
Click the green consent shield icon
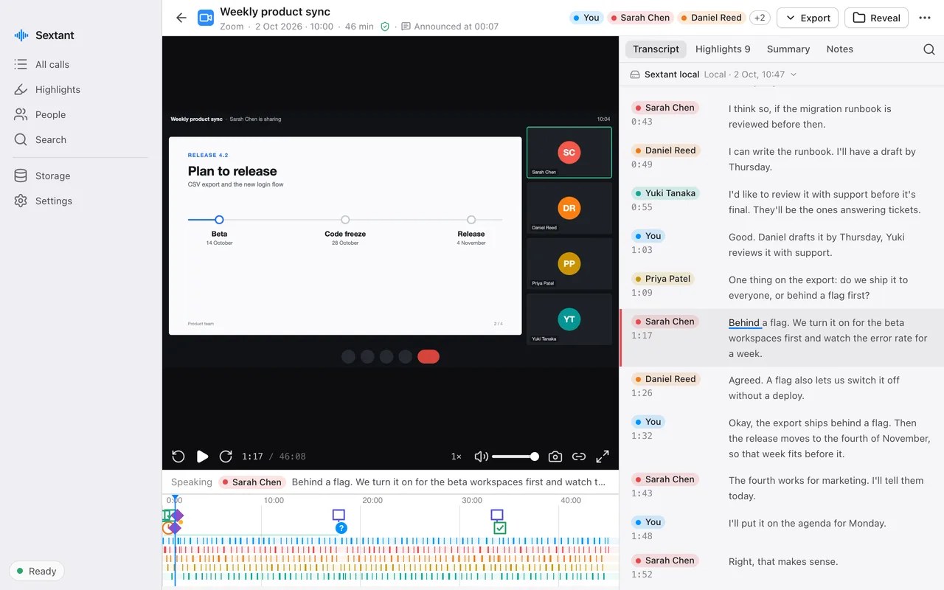pyautogui.click(x=385, y=27)
